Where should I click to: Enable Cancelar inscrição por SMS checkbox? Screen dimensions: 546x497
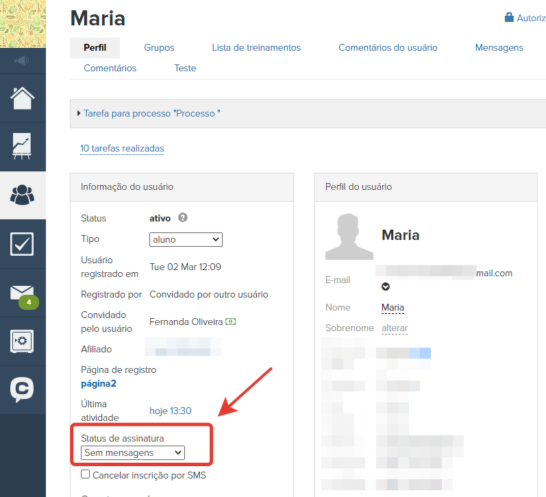[86, 474]
